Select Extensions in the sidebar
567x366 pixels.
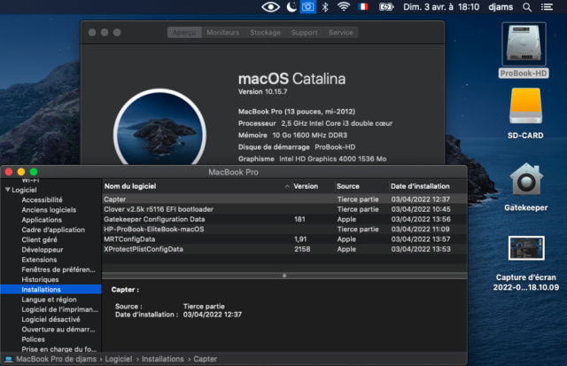39,260
